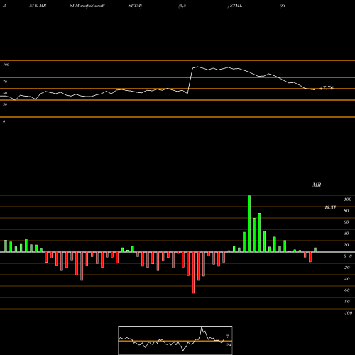Click the MR axis label -100
This screenshot has width=355, height=355.
(x=348, y=313)
